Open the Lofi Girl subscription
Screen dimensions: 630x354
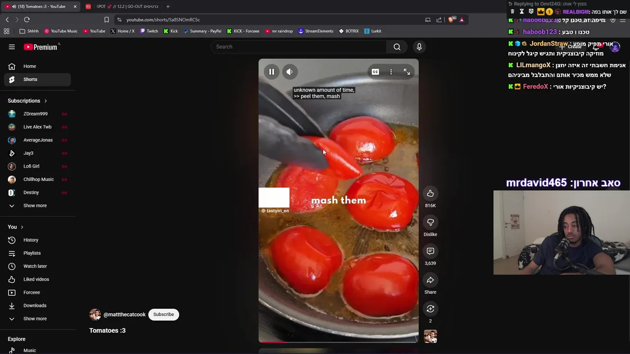[37, 166]
